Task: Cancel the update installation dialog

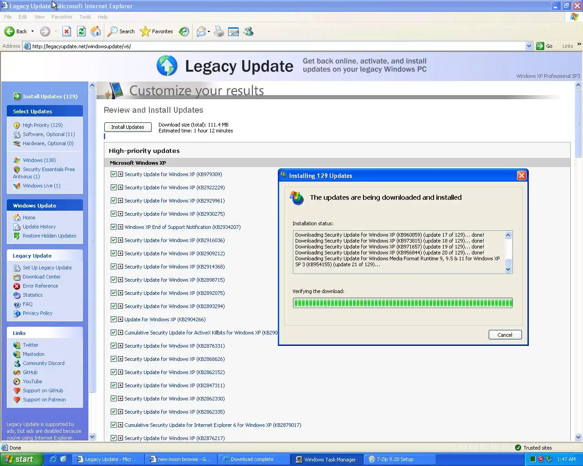Action: point(505,335)
